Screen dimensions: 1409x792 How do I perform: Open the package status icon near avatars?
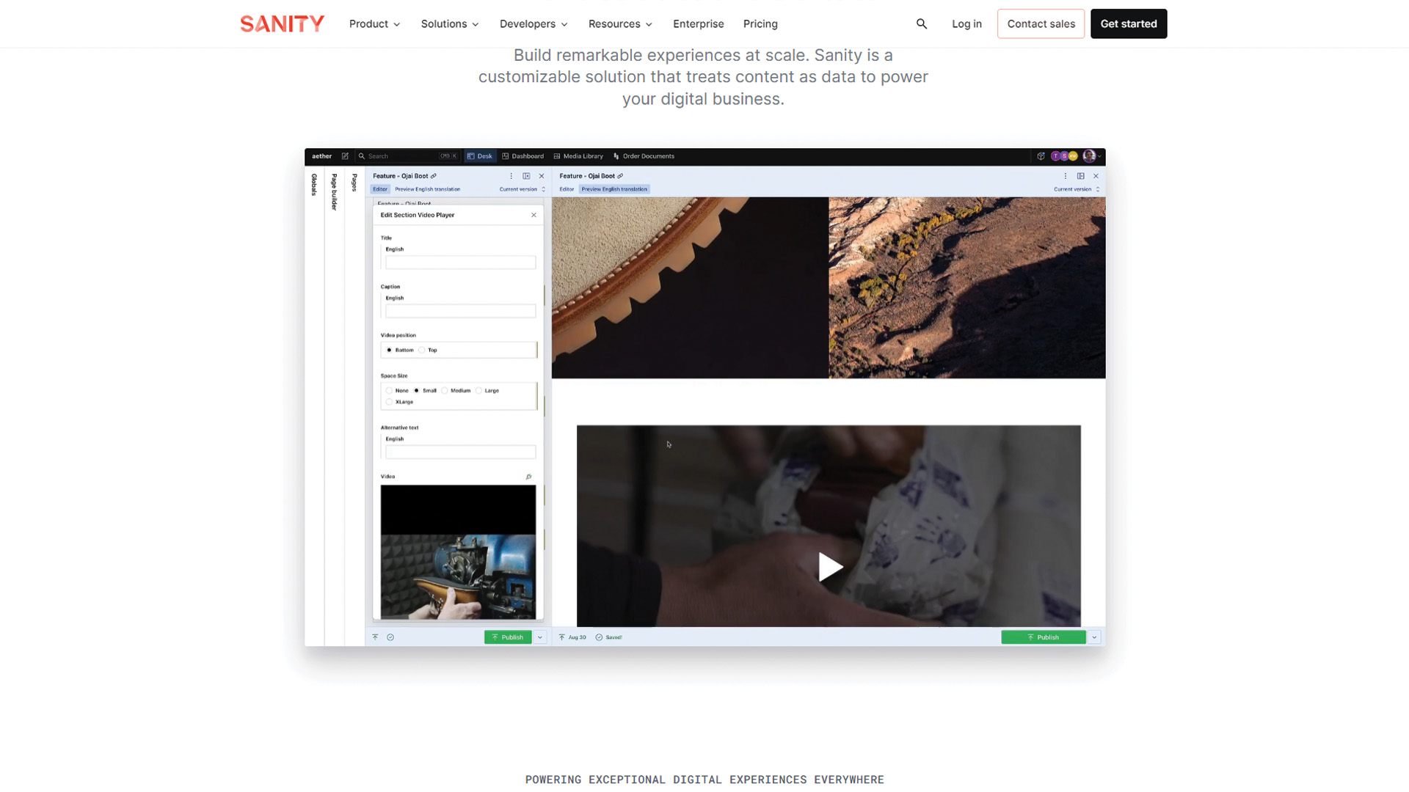(1041, 155)
